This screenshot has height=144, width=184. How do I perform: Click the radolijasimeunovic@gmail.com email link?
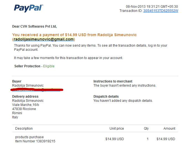[43, 39]
